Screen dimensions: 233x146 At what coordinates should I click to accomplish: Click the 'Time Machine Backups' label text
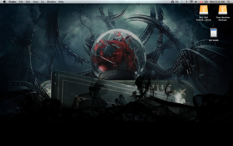tap(223, 19)
